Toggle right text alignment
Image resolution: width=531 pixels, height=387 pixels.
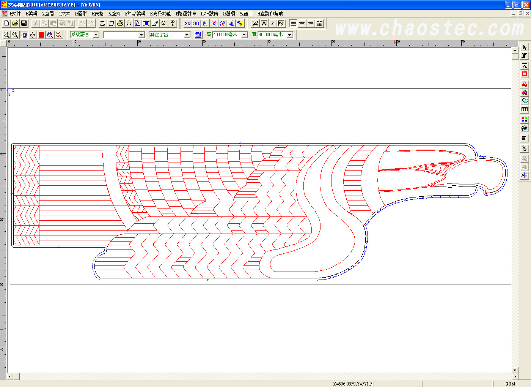(311, 23)
